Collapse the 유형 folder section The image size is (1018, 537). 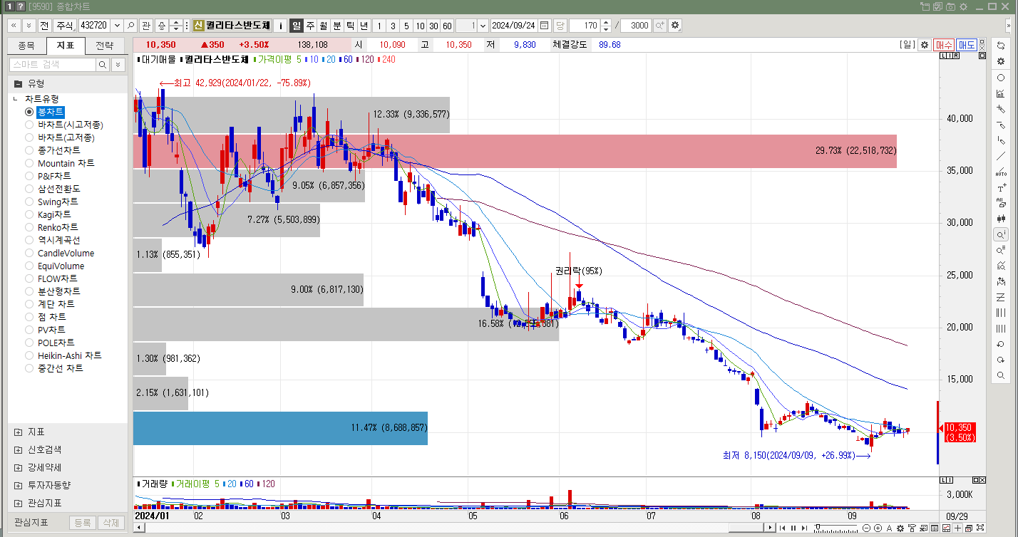(19, 83)
